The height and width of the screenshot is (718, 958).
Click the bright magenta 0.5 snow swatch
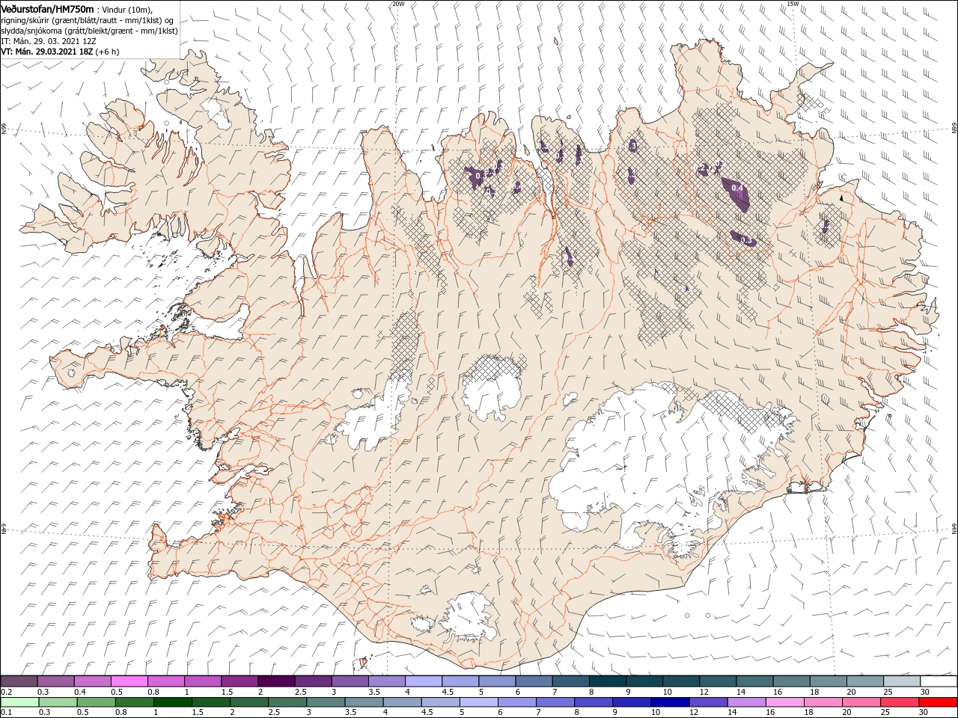click(129, 681)
